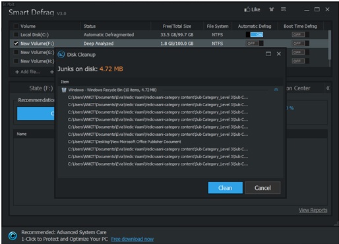
Task: Enable Boot Time Defrag for New Volume(F:)
Action: pos(300,44)
